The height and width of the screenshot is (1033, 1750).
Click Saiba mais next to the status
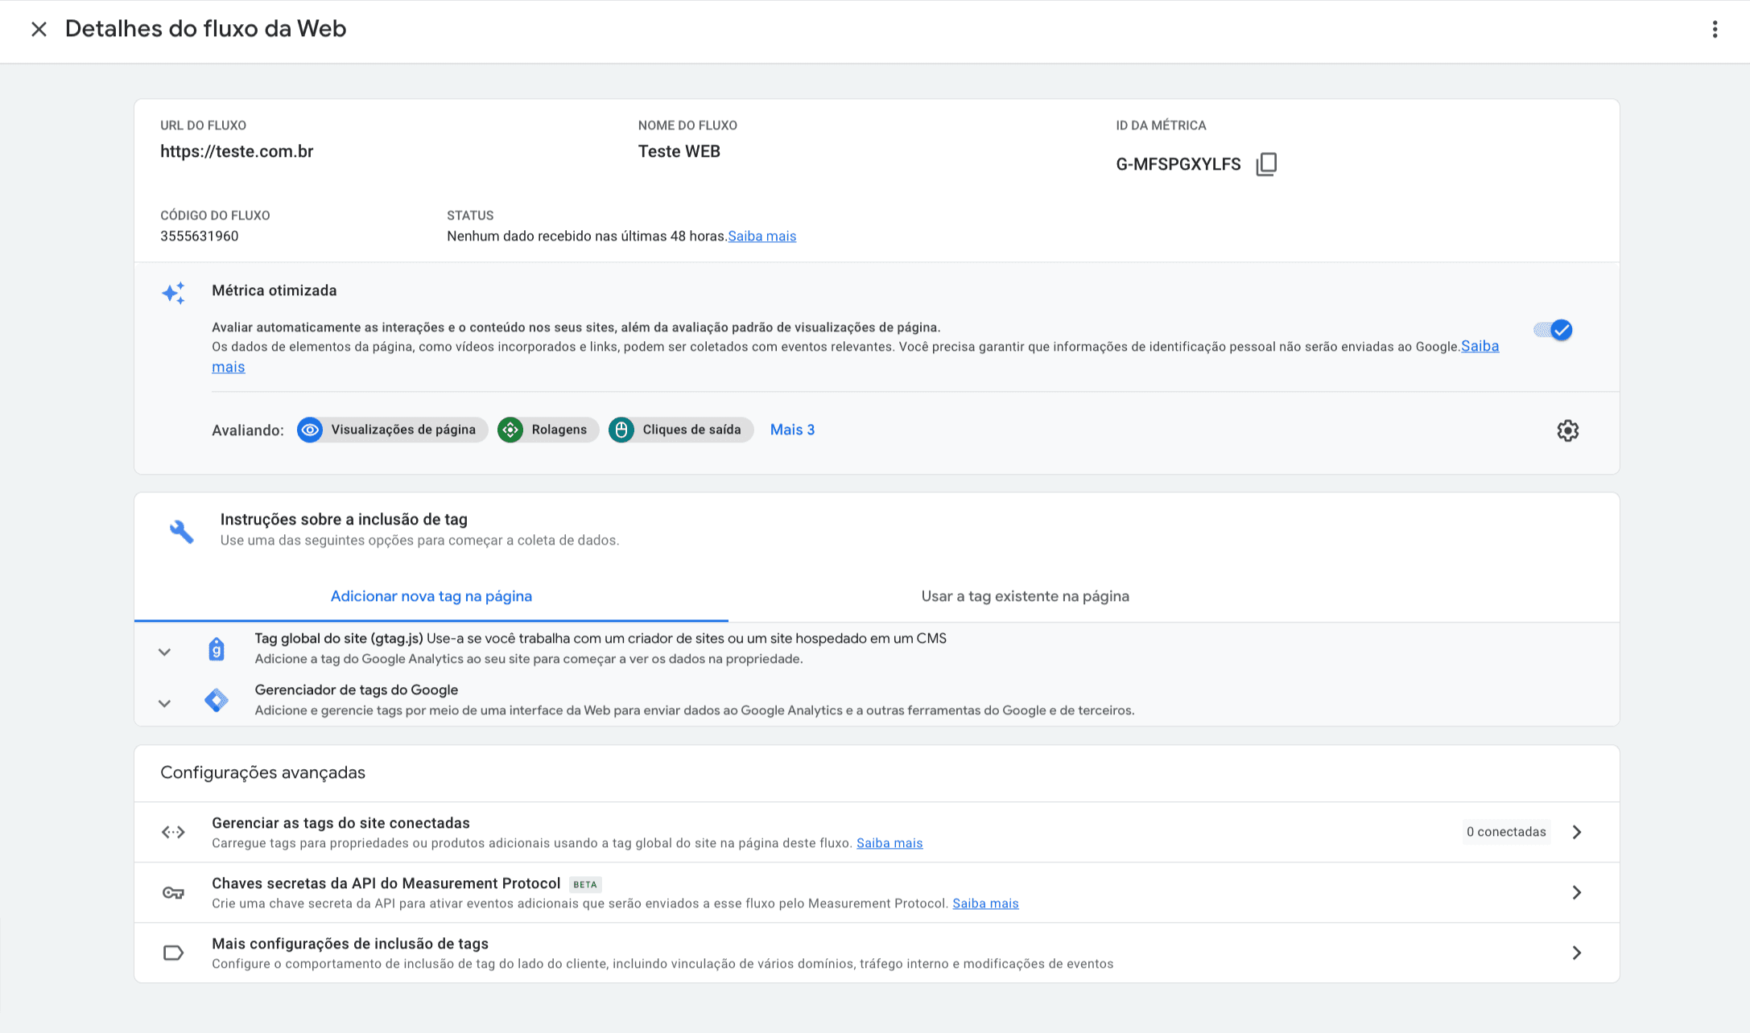(x=761, y=235)
